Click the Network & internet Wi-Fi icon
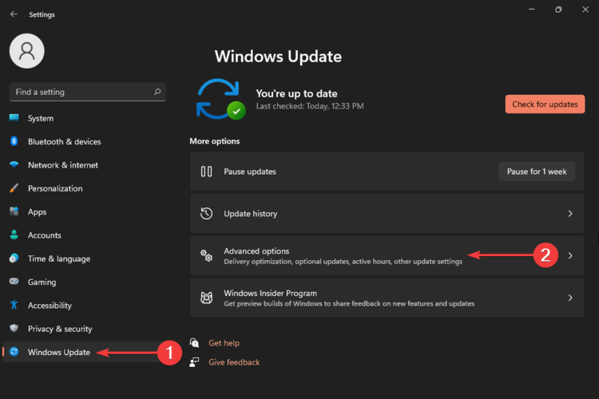This screenshot has width=599, height=399. pyautogui.click(x=14, y=165)
